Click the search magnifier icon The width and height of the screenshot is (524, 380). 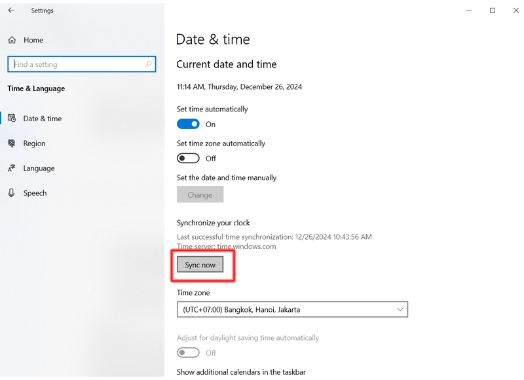(x=149, y=64)
